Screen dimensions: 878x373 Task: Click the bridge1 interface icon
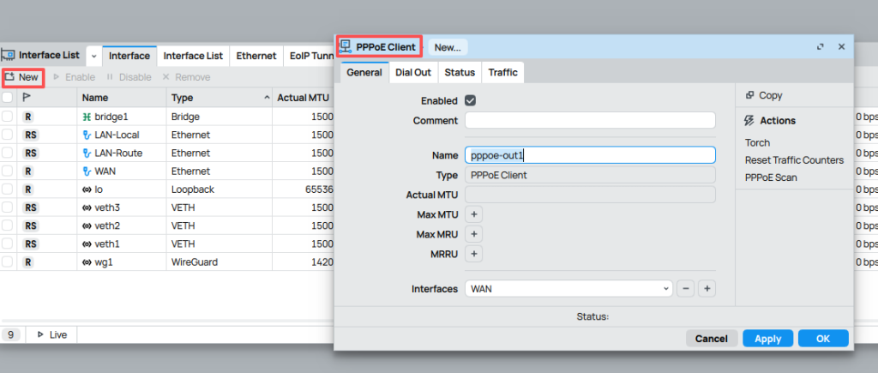coord(87,116)
